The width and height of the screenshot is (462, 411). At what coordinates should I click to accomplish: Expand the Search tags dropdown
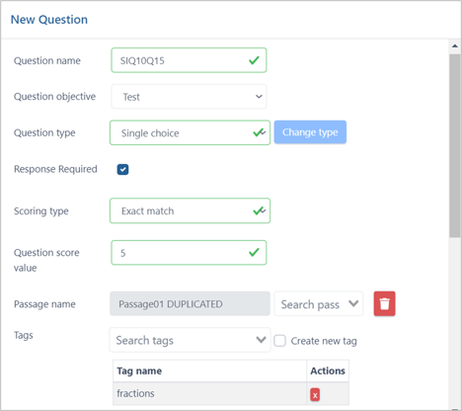[x=190, y=340]
